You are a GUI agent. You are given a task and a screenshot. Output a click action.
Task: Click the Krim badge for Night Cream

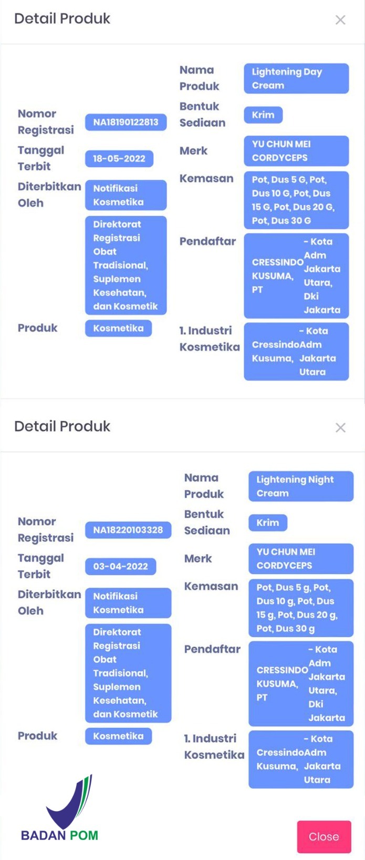[267, 523]
